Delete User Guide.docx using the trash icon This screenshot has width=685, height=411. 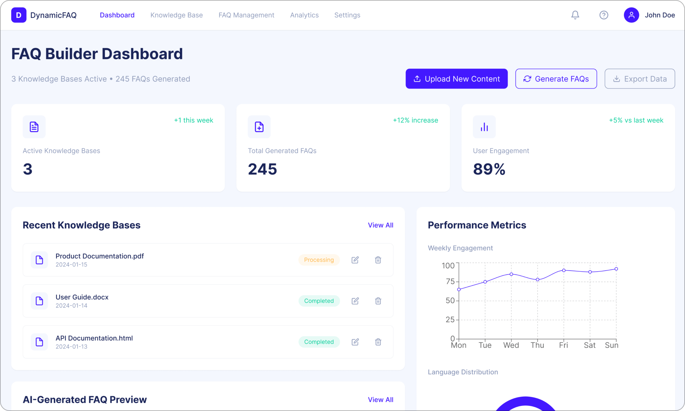[378, 301]
